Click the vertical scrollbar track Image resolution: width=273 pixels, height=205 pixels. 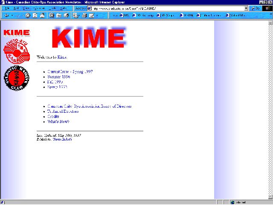click(x=270, y=107)
